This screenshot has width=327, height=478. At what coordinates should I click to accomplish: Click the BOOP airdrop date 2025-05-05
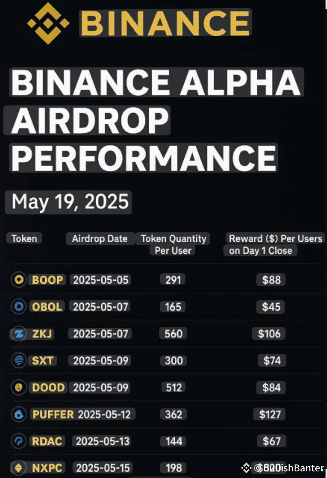click(x=100, y=279)
